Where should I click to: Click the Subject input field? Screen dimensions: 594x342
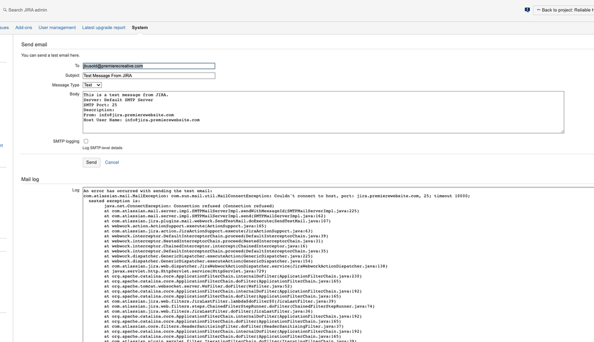click(x=149, y=76)
